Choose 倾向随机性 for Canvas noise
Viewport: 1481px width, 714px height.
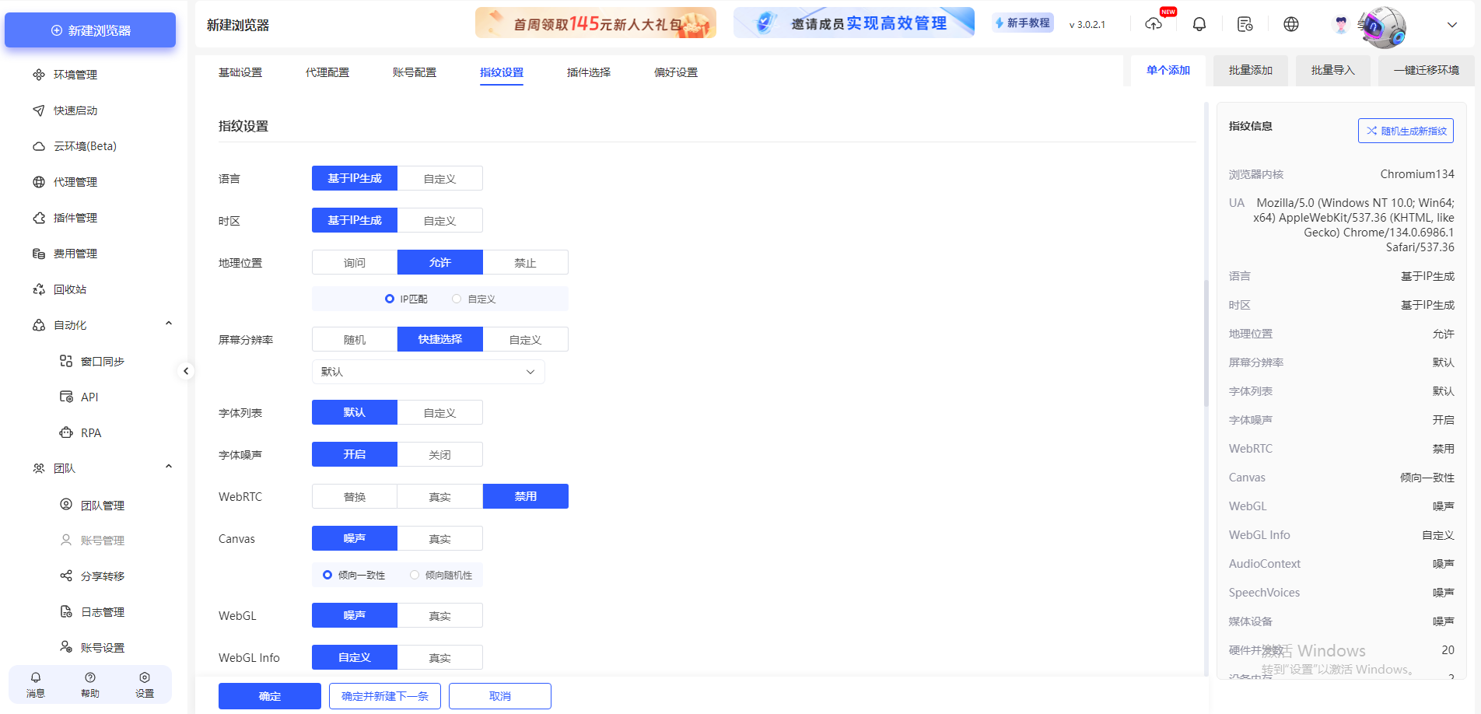(x=415, y=575)
